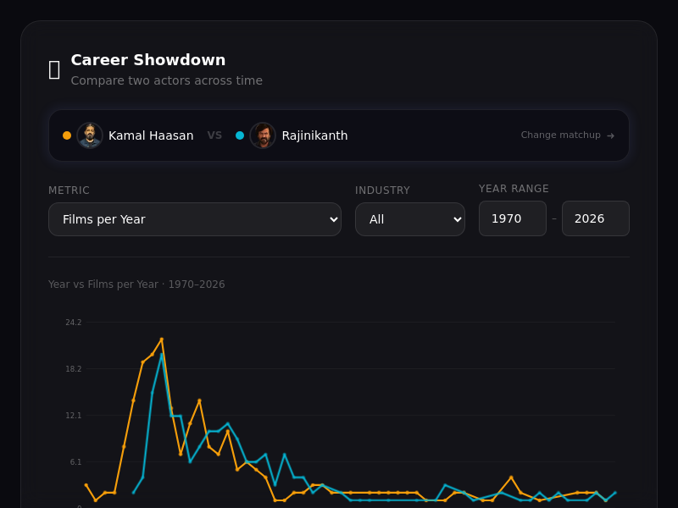The height and width of the screenshot is (508, 678).
Task: Click the chart caption Year vs Films per Year
Action: pyautogui.click(x=136, y=284)
